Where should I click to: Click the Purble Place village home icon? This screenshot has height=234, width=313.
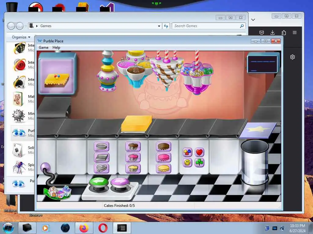coord(58,192)
